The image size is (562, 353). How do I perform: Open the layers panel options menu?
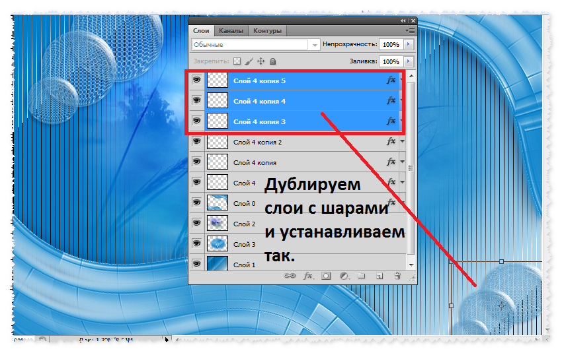(x=411, y=31)
